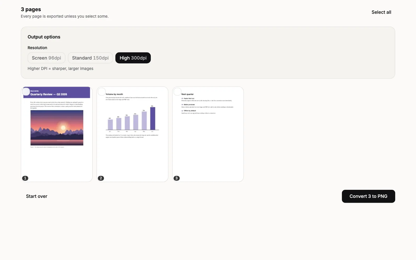This screenshot has width=416, height=260.
Task: Open the Next quarter page thumbnail
Action: pyautogui.click(x=208, y=134)
